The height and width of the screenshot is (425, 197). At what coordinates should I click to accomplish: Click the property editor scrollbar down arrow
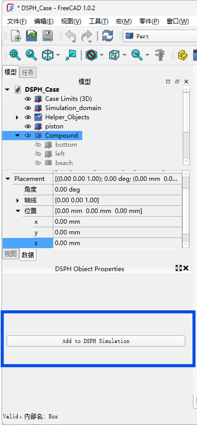tap(186, 245)
